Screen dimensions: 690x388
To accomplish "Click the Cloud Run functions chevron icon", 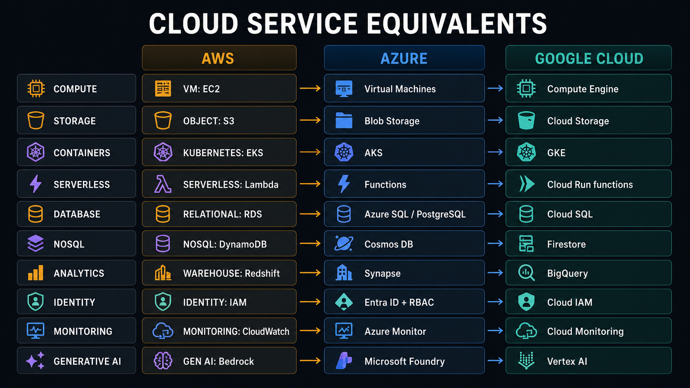I will pos(527,184).
